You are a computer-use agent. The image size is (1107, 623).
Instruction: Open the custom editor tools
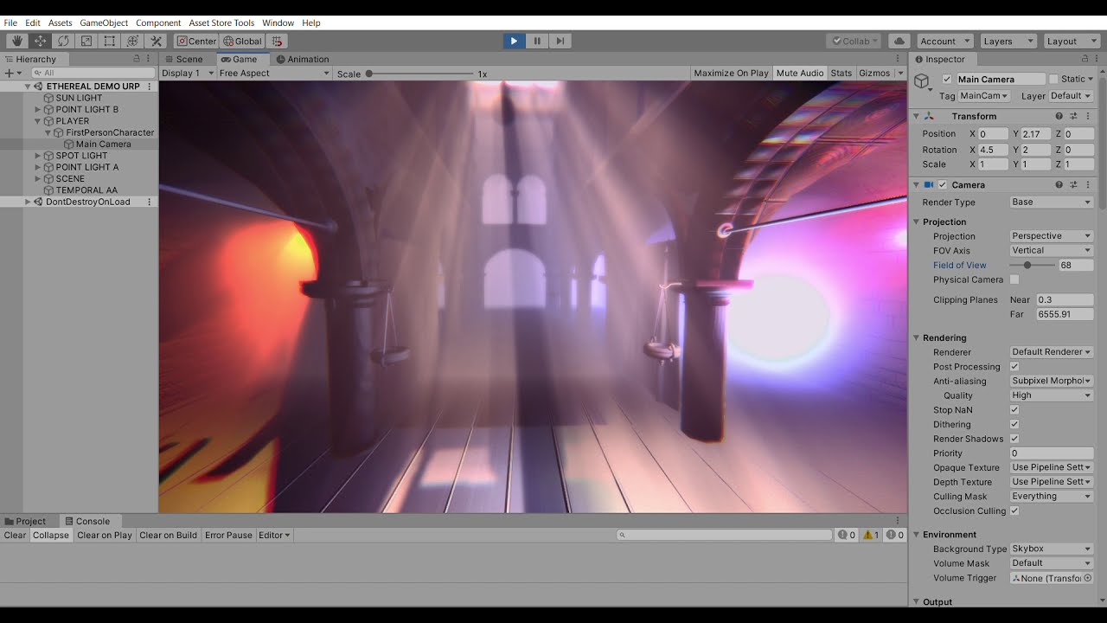click(157, 41)
